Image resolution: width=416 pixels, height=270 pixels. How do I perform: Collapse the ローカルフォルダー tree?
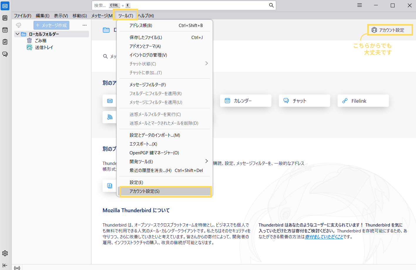point(18,34)
